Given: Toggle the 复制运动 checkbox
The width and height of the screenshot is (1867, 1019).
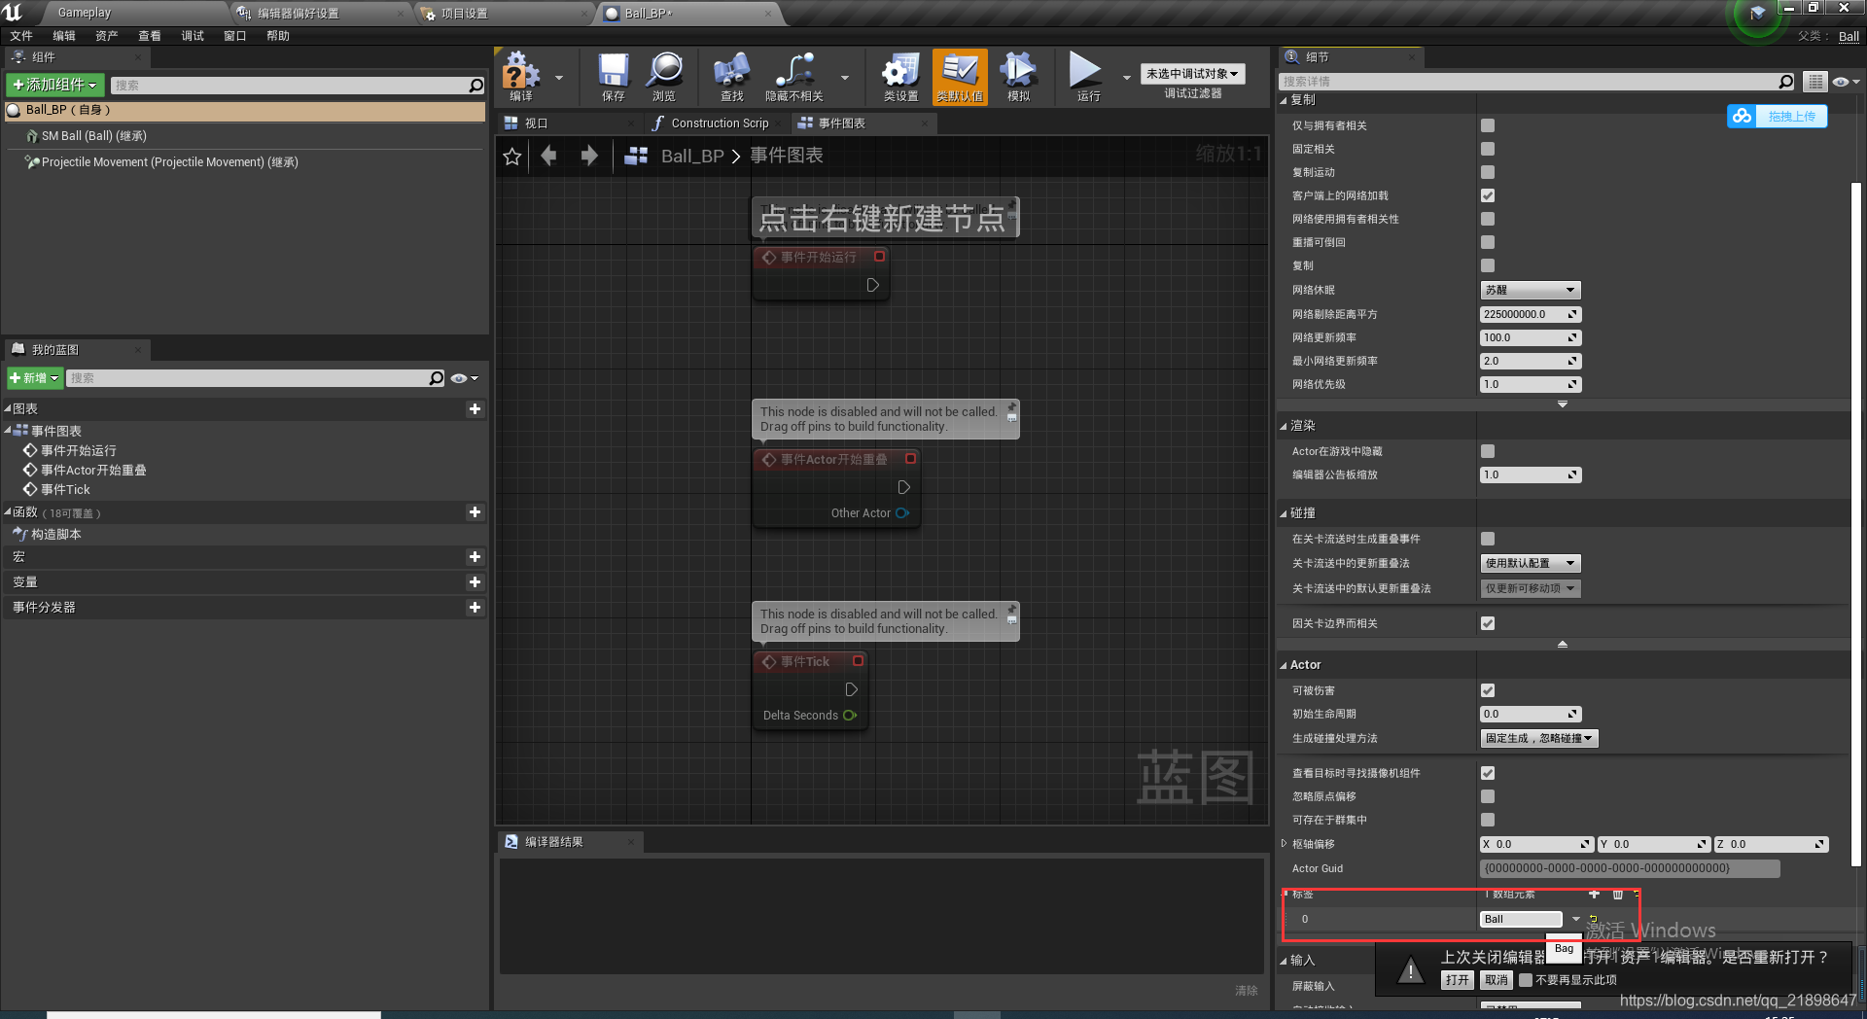Looking at the screenshot, I should tap(1488, 172).
